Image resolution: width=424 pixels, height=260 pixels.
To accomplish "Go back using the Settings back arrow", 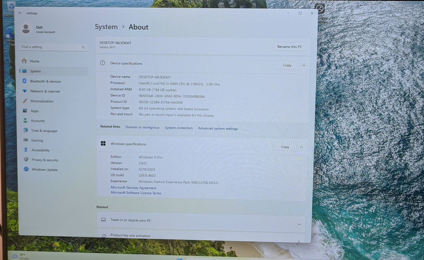I will point(20,13).
